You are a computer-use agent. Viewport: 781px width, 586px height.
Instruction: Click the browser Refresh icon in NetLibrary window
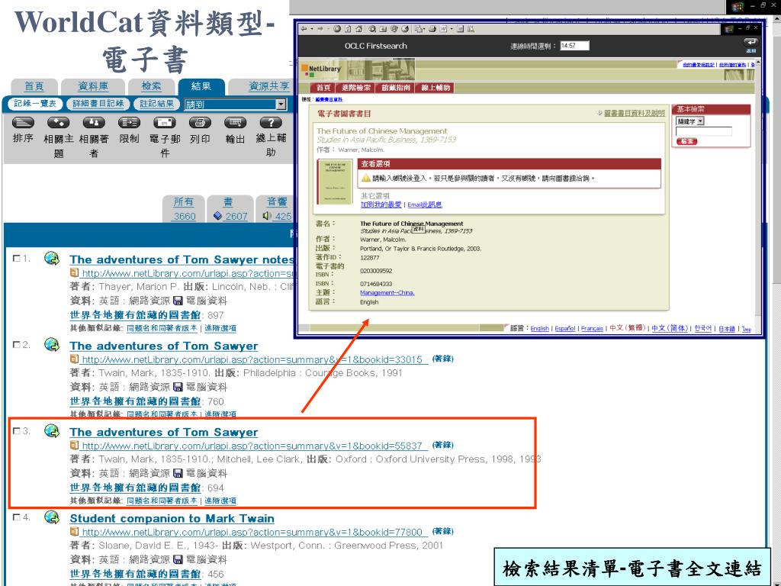(x=348, y=29)
